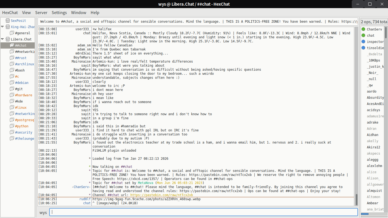Click the #general channel icon
This screenshot has width=388, height=218.
click(x=12, y=33)
